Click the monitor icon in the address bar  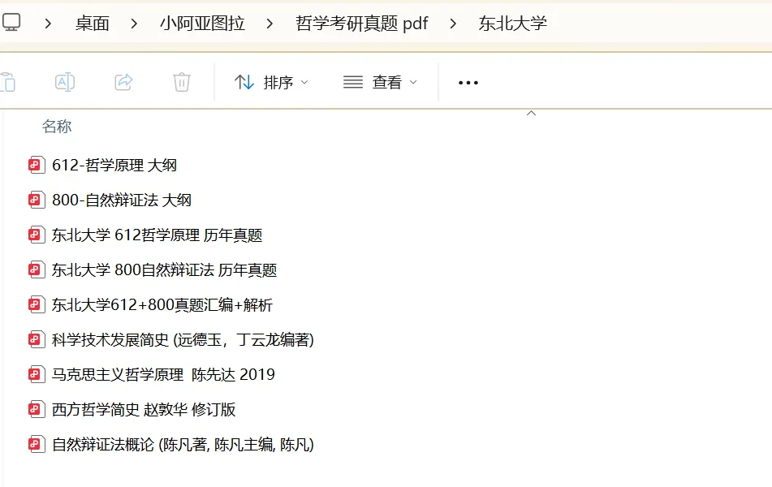[x=11, y=24]
